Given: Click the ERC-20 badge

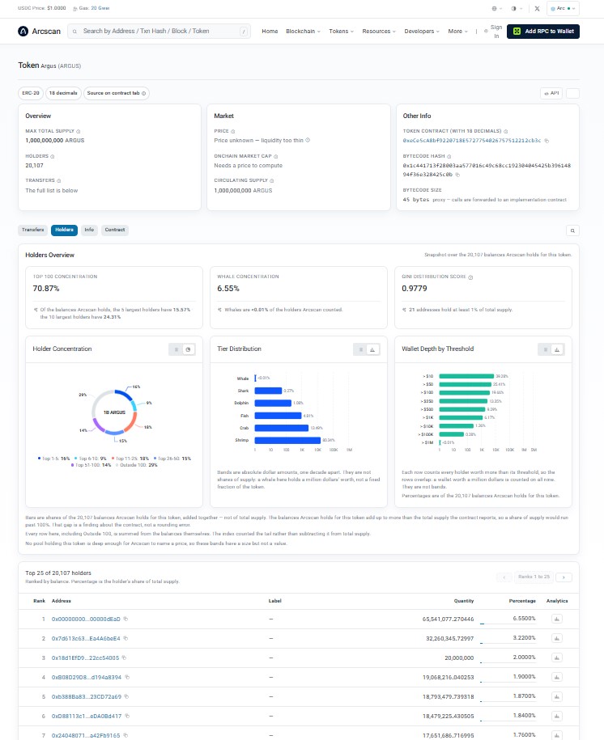Looking at the screenshot, I should click(31, 94).
